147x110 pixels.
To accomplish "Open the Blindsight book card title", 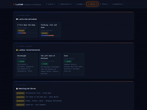I will coord(22,56).
